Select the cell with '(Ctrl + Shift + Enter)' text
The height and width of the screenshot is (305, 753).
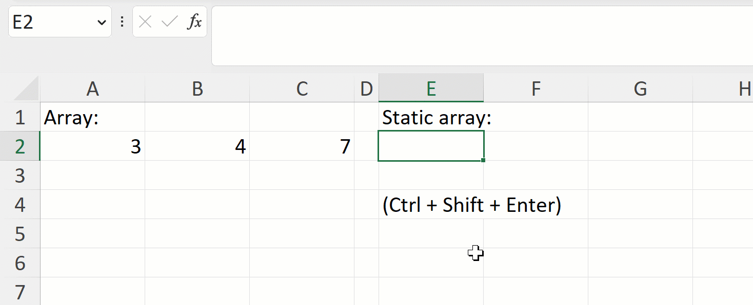pos(431,204)
